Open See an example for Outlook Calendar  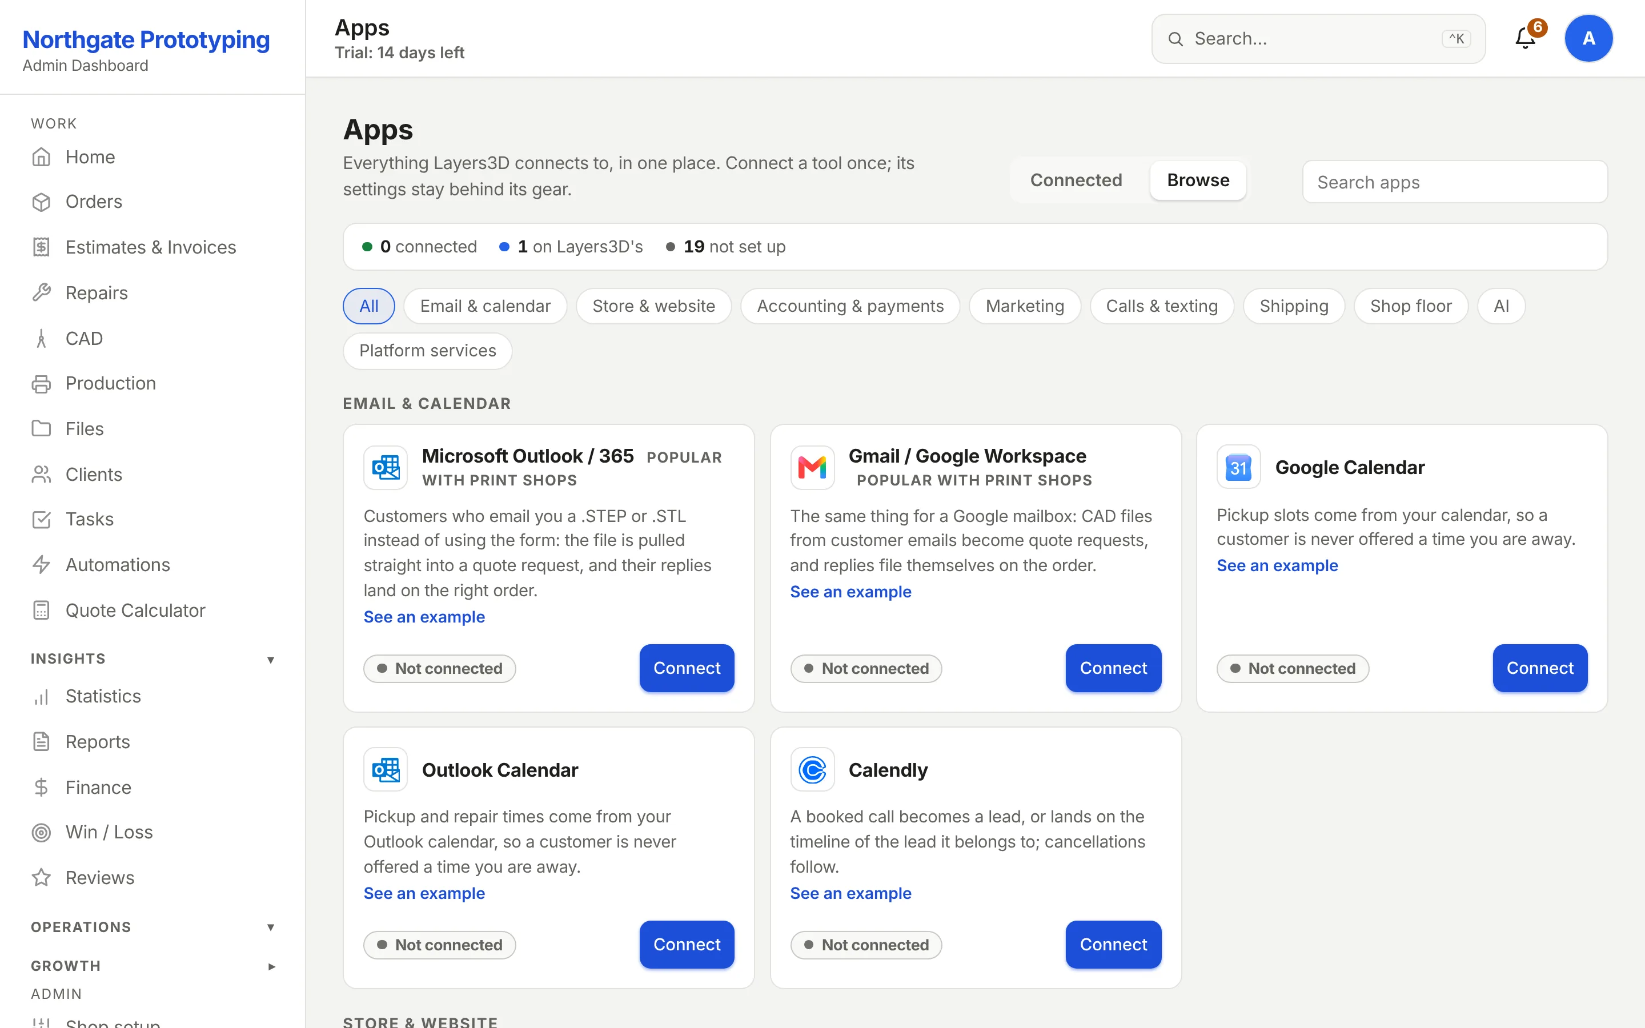tap(424, 893)
